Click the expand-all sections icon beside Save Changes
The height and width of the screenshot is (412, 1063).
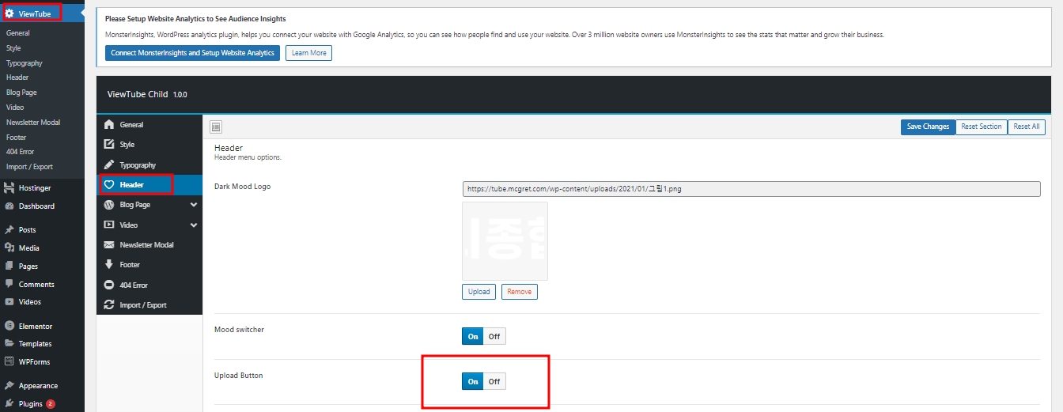click(217, 127)
